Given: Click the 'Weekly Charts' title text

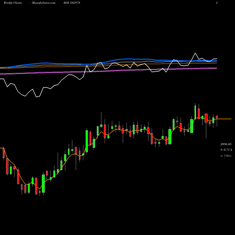Looking at the screenshot, I should 13,3.
